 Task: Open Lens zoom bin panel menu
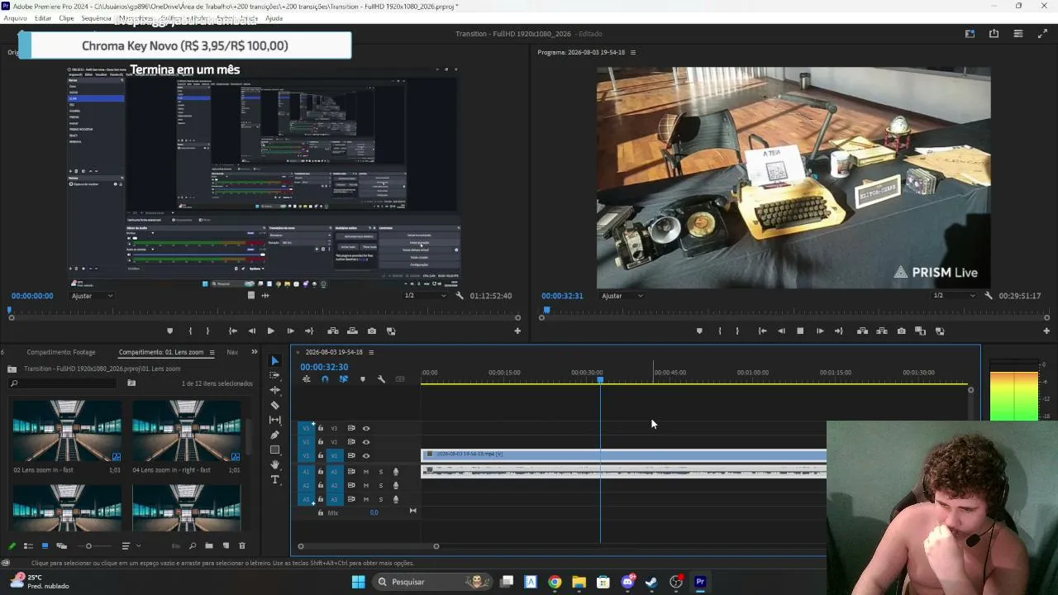(x=212, y=352)
